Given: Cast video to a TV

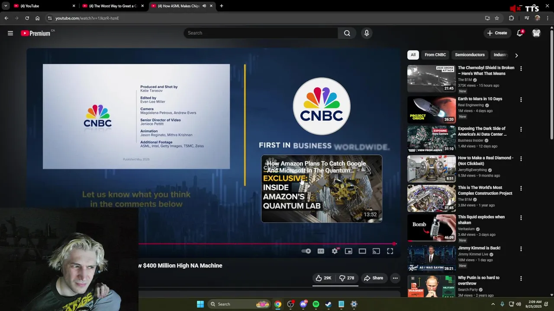Looking at the screenshot, I should pos(376,251).
